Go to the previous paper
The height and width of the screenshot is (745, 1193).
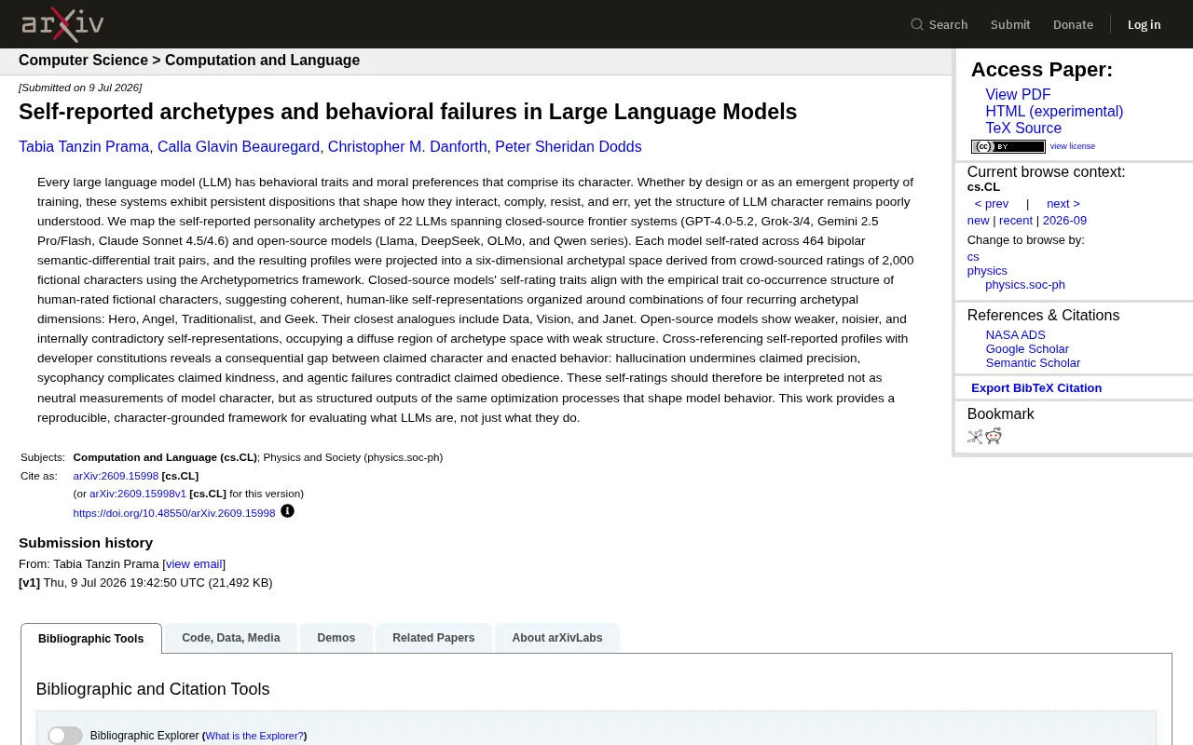click(992, 204)
